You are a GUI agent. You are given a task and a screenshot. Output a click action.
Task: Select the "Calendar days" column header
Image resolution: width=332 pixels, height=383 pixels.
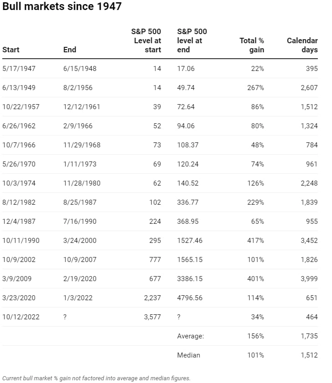click(x=302, y=45)
